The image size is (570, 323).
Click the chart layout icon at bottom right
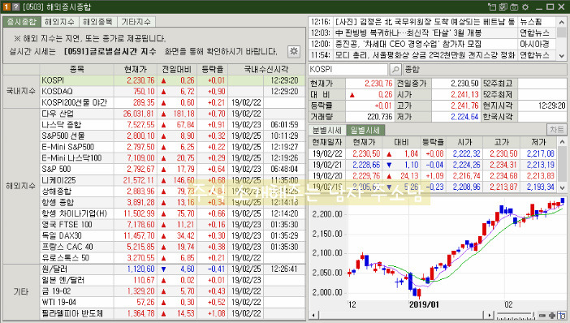tap(563, 316)
